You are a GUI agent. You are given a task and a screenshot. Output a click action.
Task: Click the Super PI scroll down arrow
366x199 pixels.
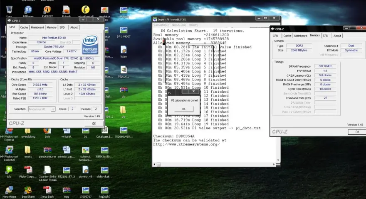[278, 160]
